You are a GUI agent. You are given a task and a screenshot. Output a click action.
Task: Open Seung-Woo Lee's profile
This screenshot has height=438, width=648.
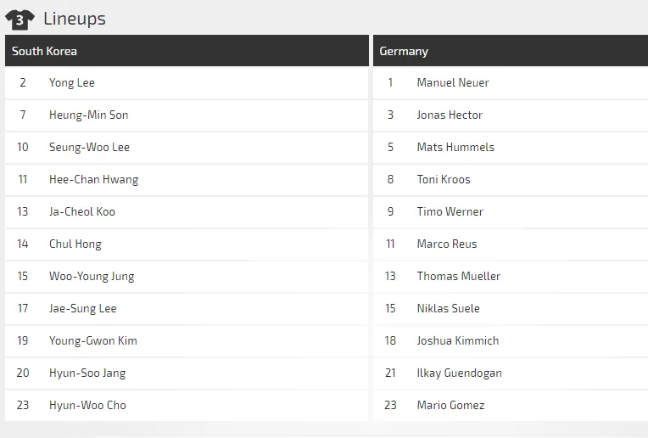[89, 147]
